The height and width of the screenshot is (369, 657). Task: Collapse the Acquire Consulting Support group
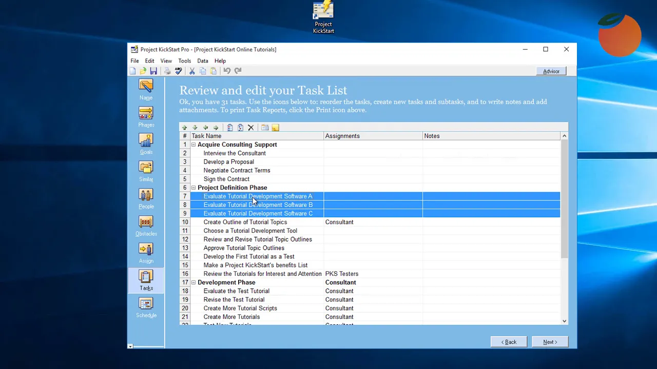(x=194, y=145)
